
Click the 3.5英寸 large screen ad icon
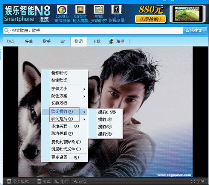coord(80,9)
